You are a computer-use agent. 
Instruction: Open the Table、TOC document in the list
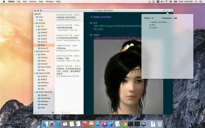pos(69,58)
